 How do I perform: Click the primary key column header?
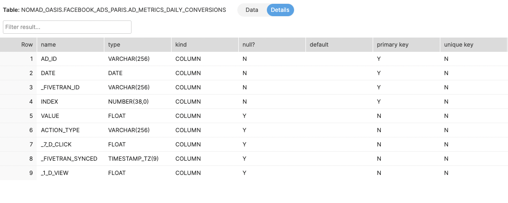point(393,45)
